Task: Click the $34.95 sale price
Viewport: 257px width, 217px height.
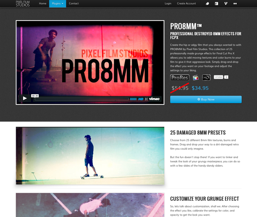Action: [x=200, y=88]
